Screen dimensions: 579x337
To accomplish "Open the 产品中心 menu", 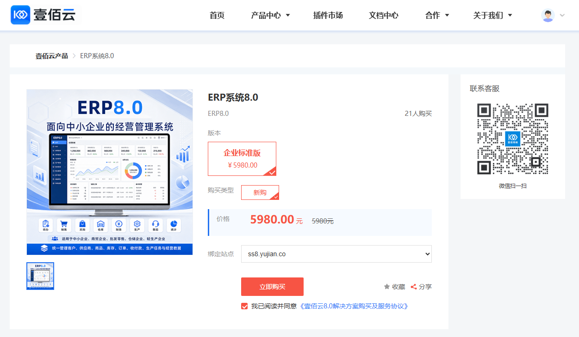I will click(x=266, y=15).
